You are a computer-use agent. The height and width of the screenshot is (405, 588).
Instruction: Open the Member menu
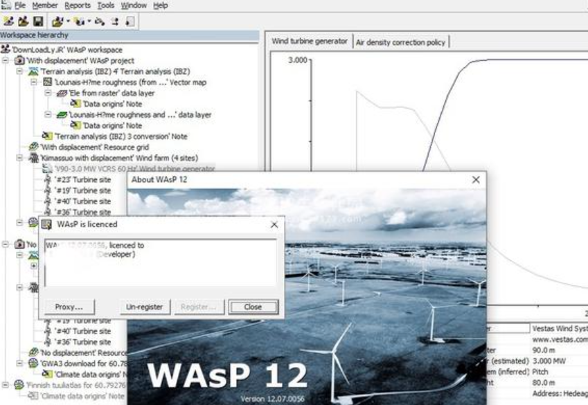point(44,6)
